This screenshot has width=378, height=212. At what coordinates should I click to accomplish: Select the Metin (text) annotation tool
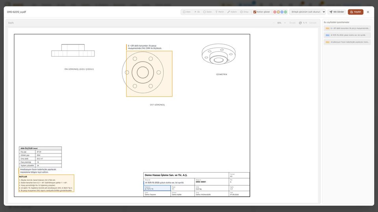point(220,12)
